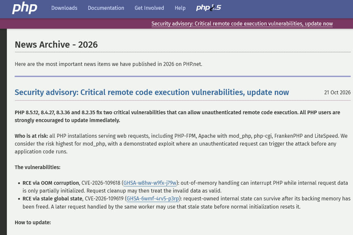
Task: Click The vulnerabilities: heading
Action: click(38, 167)
